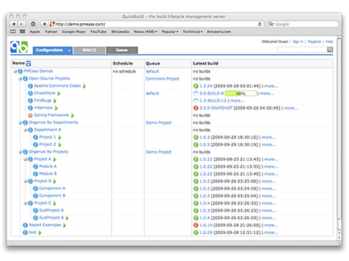Open the Component A configuration

coord(52,188)
